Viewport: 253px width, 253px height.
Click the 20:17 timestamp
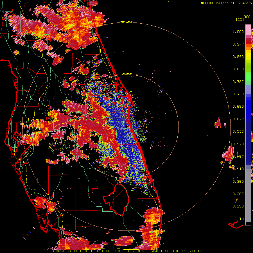tap(196, 251)
